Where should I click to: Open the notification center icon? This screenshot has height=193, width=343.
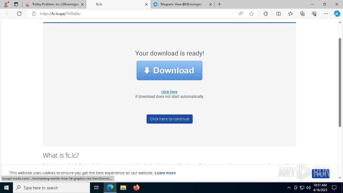[x=334, y=188]
